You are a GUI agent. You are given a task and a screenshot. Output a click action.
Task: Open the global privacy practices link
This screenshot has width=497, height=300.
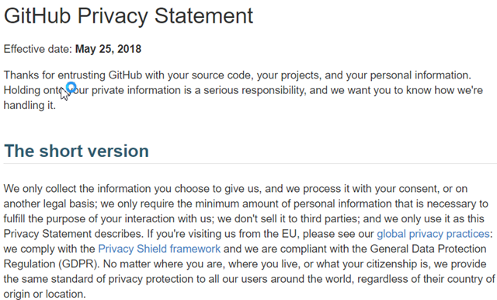[x=433, y=234]
